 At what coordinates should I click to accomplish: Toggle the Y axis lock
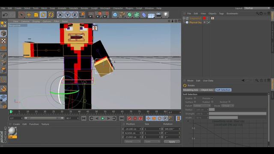[x=67, y=15]
